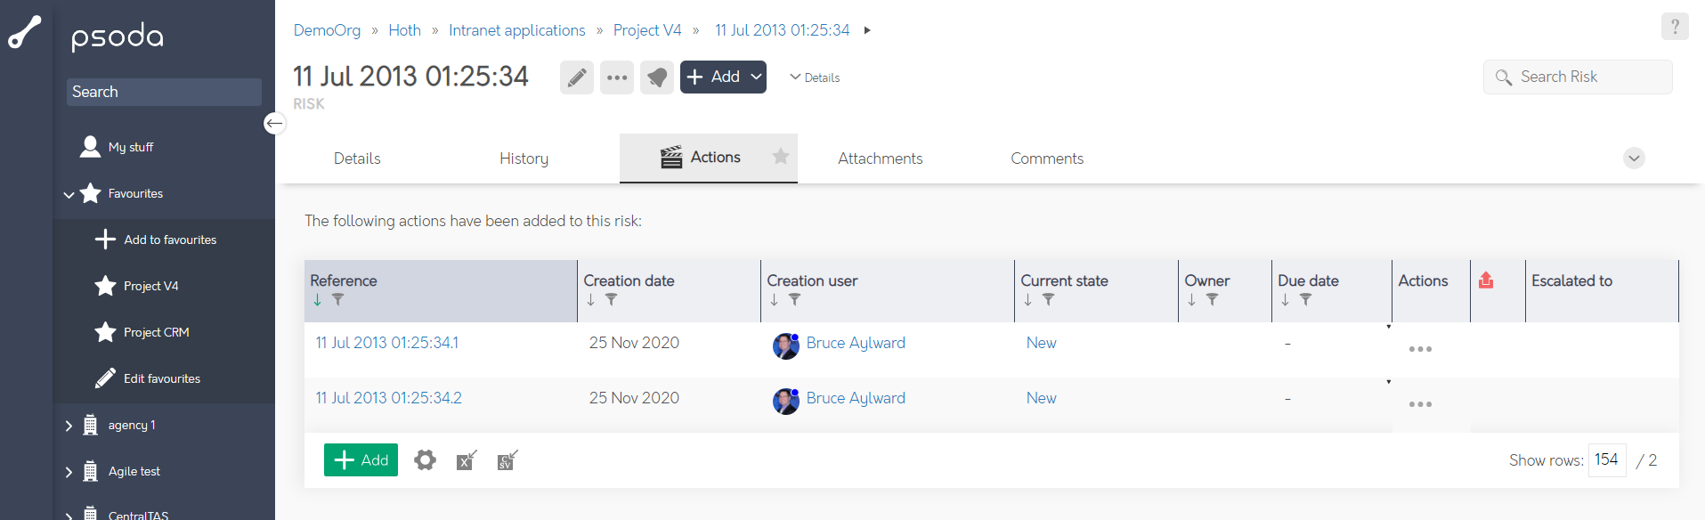Open the three-dot menu beside the risk title
The height and width of the screenshot is (520, 1705).
pos(616,77)
